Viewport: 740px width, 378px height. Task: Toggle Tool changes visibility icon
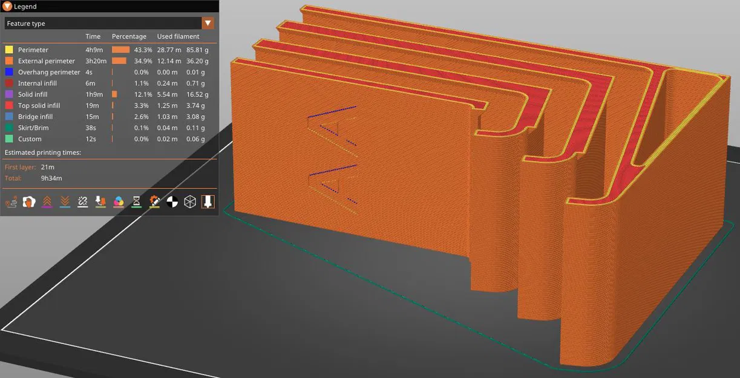(100, 202)
